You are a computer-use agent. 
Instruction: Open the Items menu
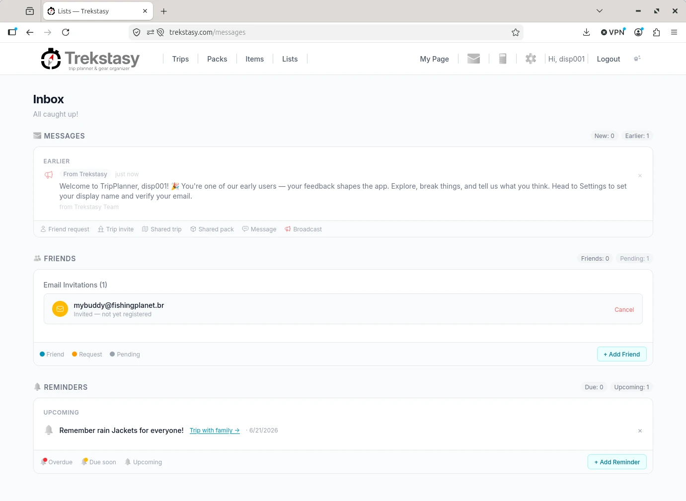click(x=254, y=59)
